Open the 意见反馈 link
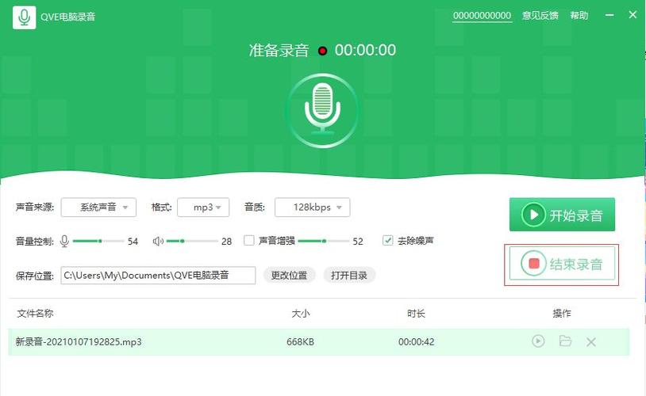The image size is (646, 396). (x=540, y=16)
